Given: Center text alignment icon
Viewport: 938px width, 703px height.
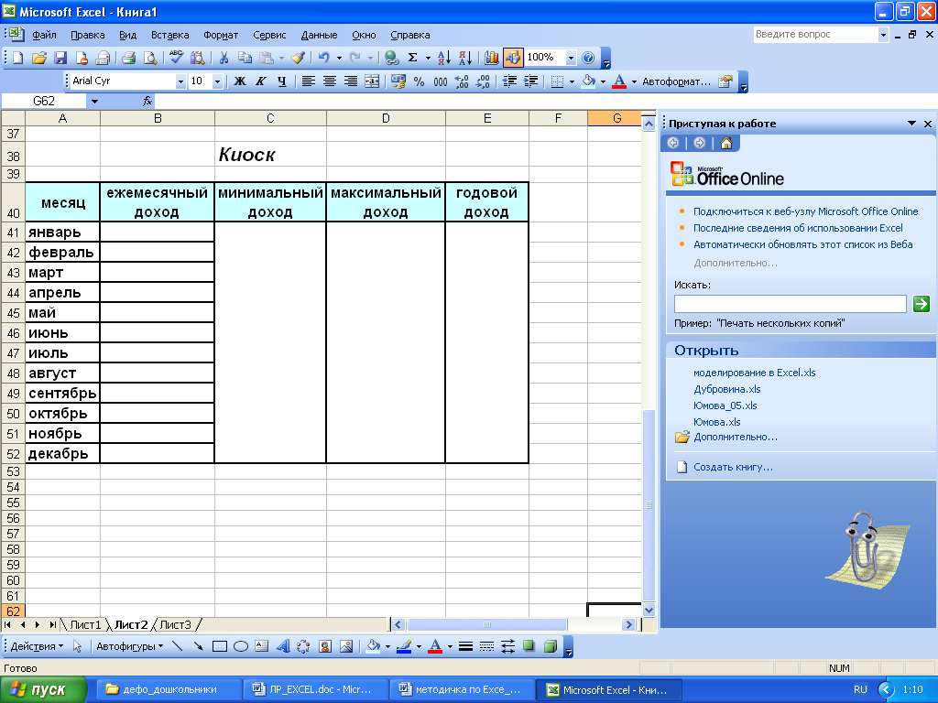Looking at the screenshot, I should click(330, 81).
